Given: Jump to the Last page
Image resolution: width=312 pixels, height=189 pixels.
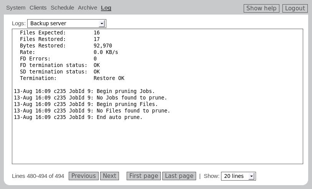Looking at the screenshot, I should (x=179, y=176).
